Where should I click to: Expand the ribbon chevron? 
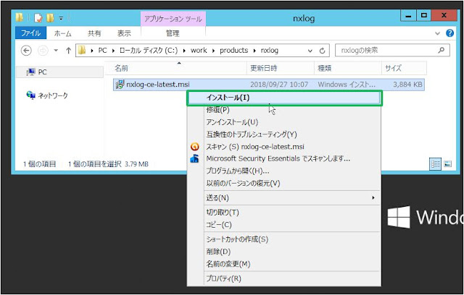pyautogui.click(x=438, y=33)
